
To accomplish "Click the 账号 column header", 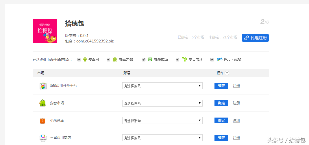I will (x=127, y=73).
